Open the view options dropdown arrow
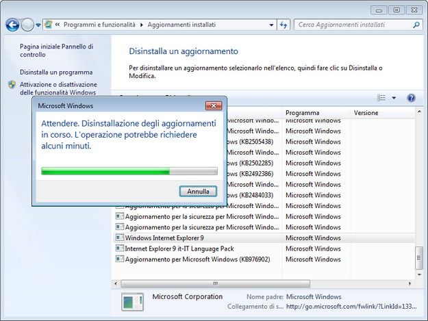Screen dimensions: 428x321 coord(394,98)
